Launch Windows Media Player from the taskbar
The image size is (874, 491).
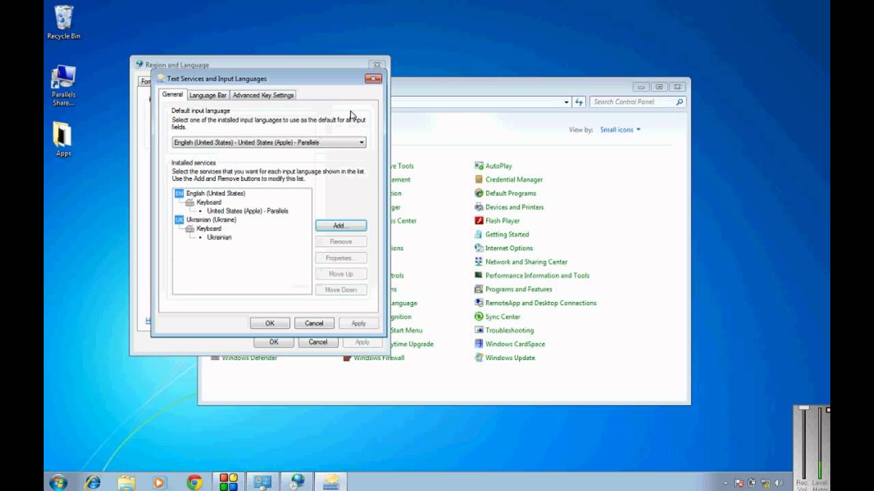[159, 482]
